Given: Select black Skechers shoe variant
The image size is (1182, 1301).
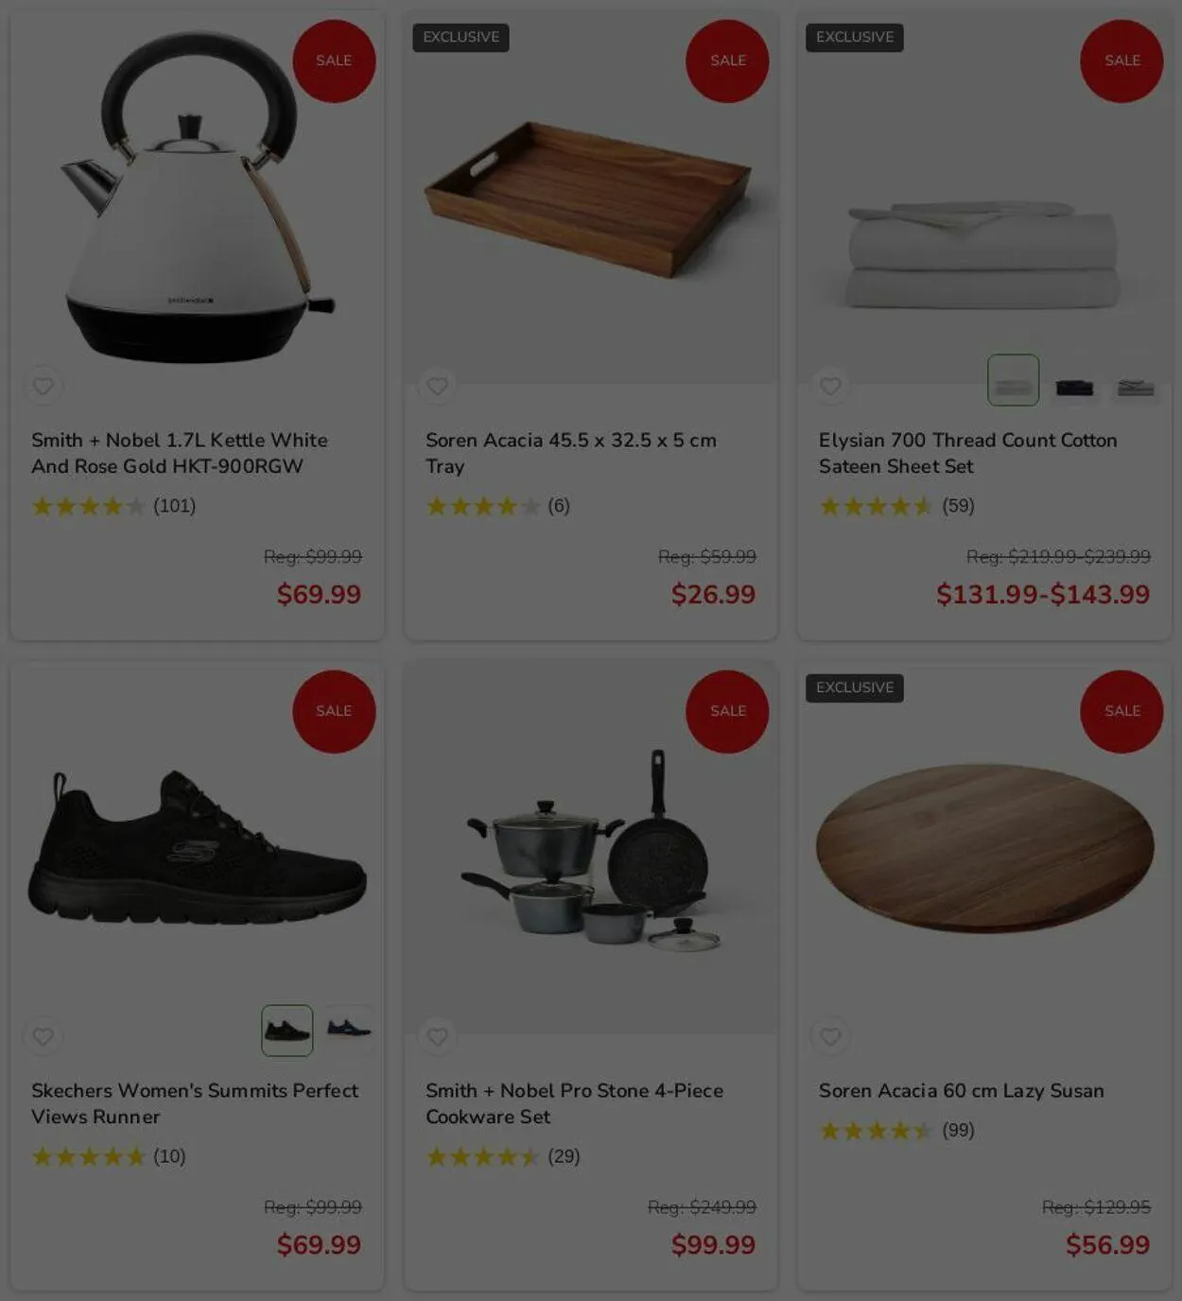Looking at the screenshot, I should coord(287,1031).
